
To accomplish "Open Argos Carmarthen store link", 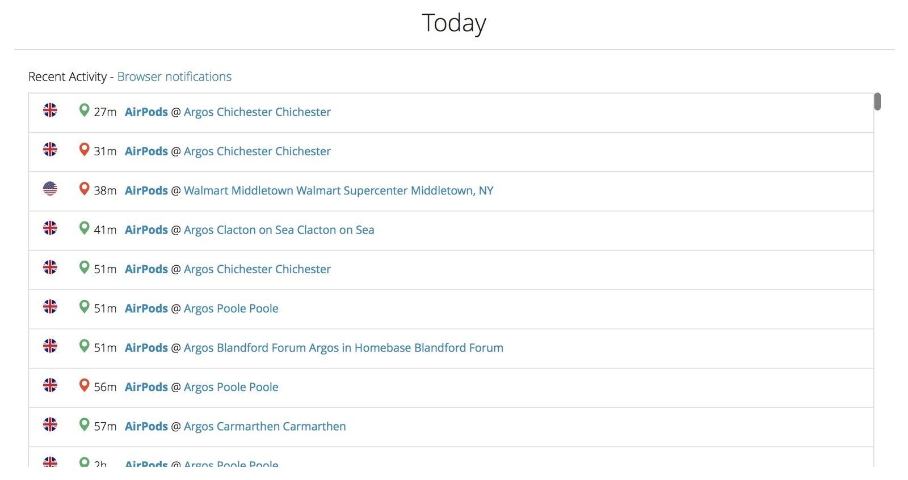I will pyautogui.click(x=264, y=427).
